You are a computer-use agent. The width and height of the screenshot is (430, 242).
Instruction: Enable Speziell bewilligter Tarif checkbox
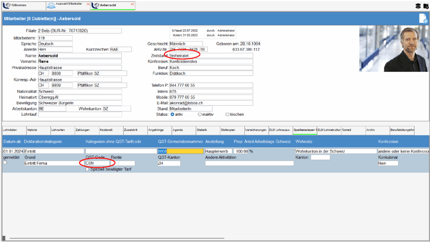click(87, 169)
